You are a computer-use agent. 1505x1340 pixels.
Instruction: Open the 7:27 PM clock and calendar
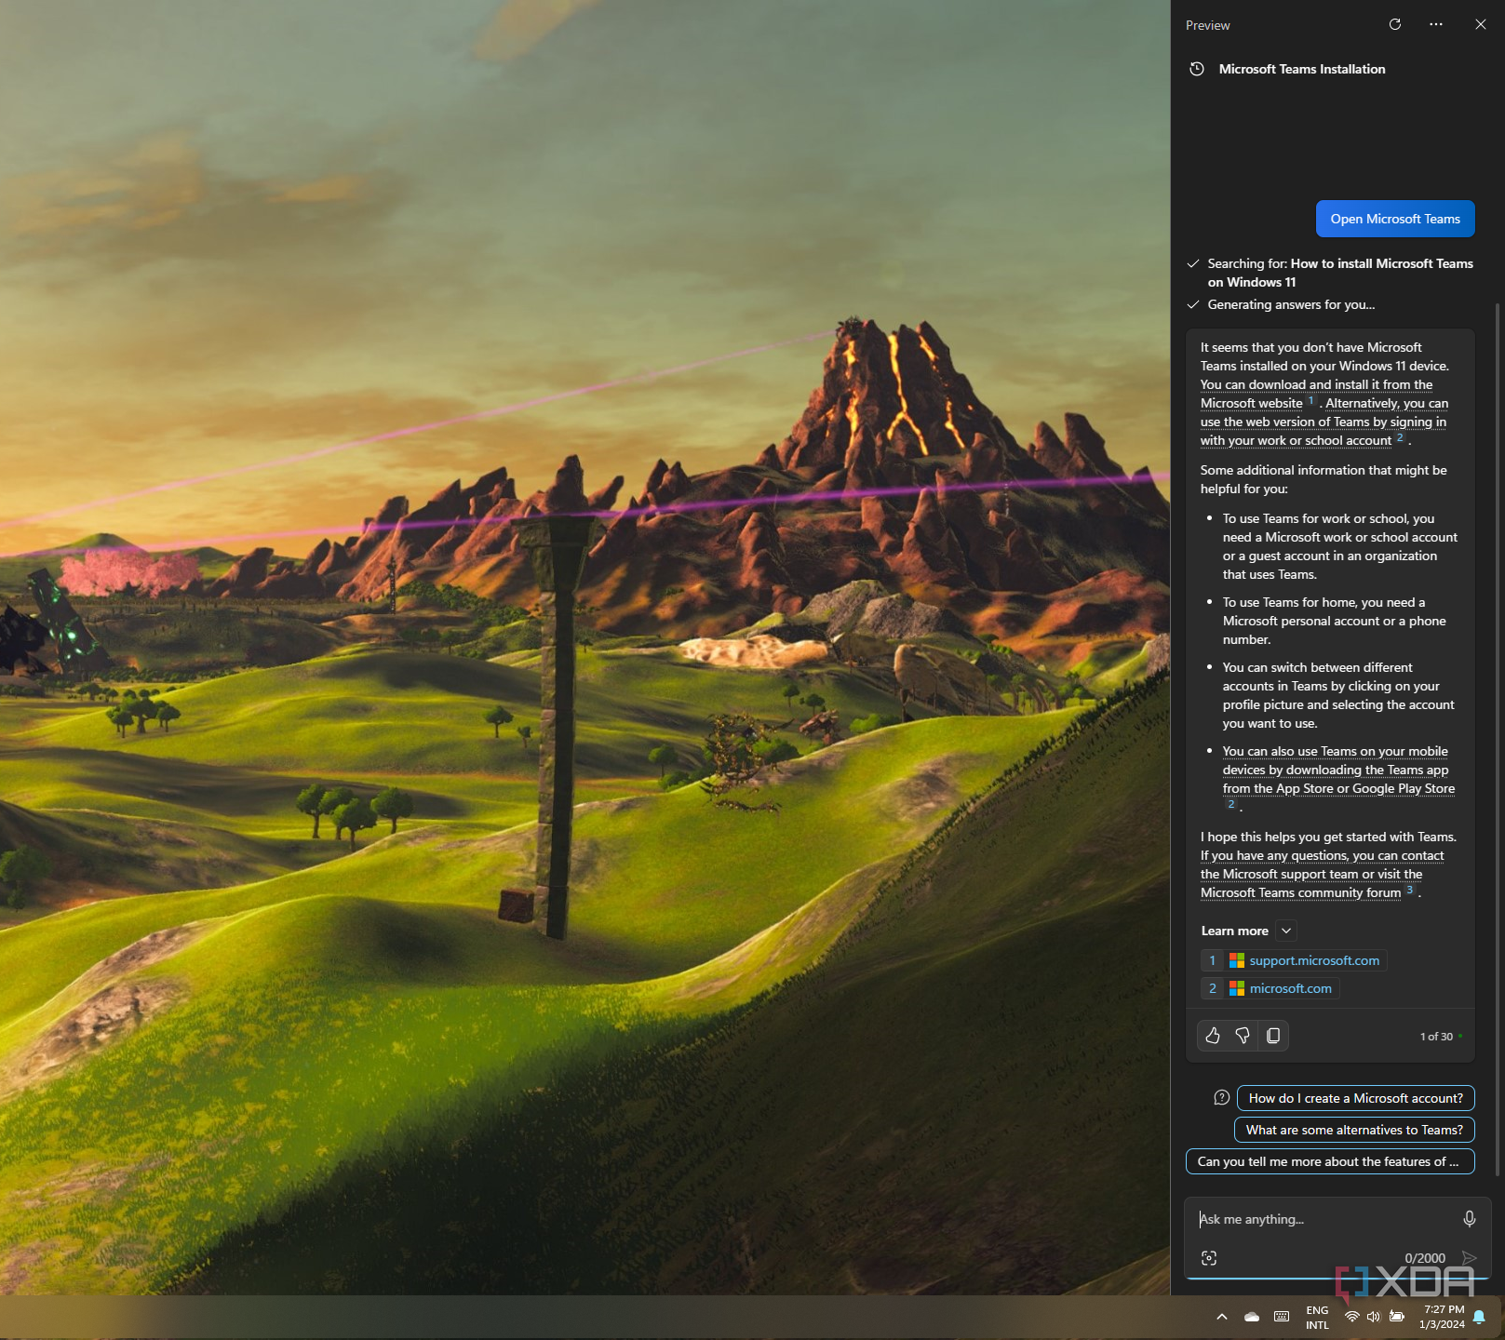click(x=1443, y=1317)
